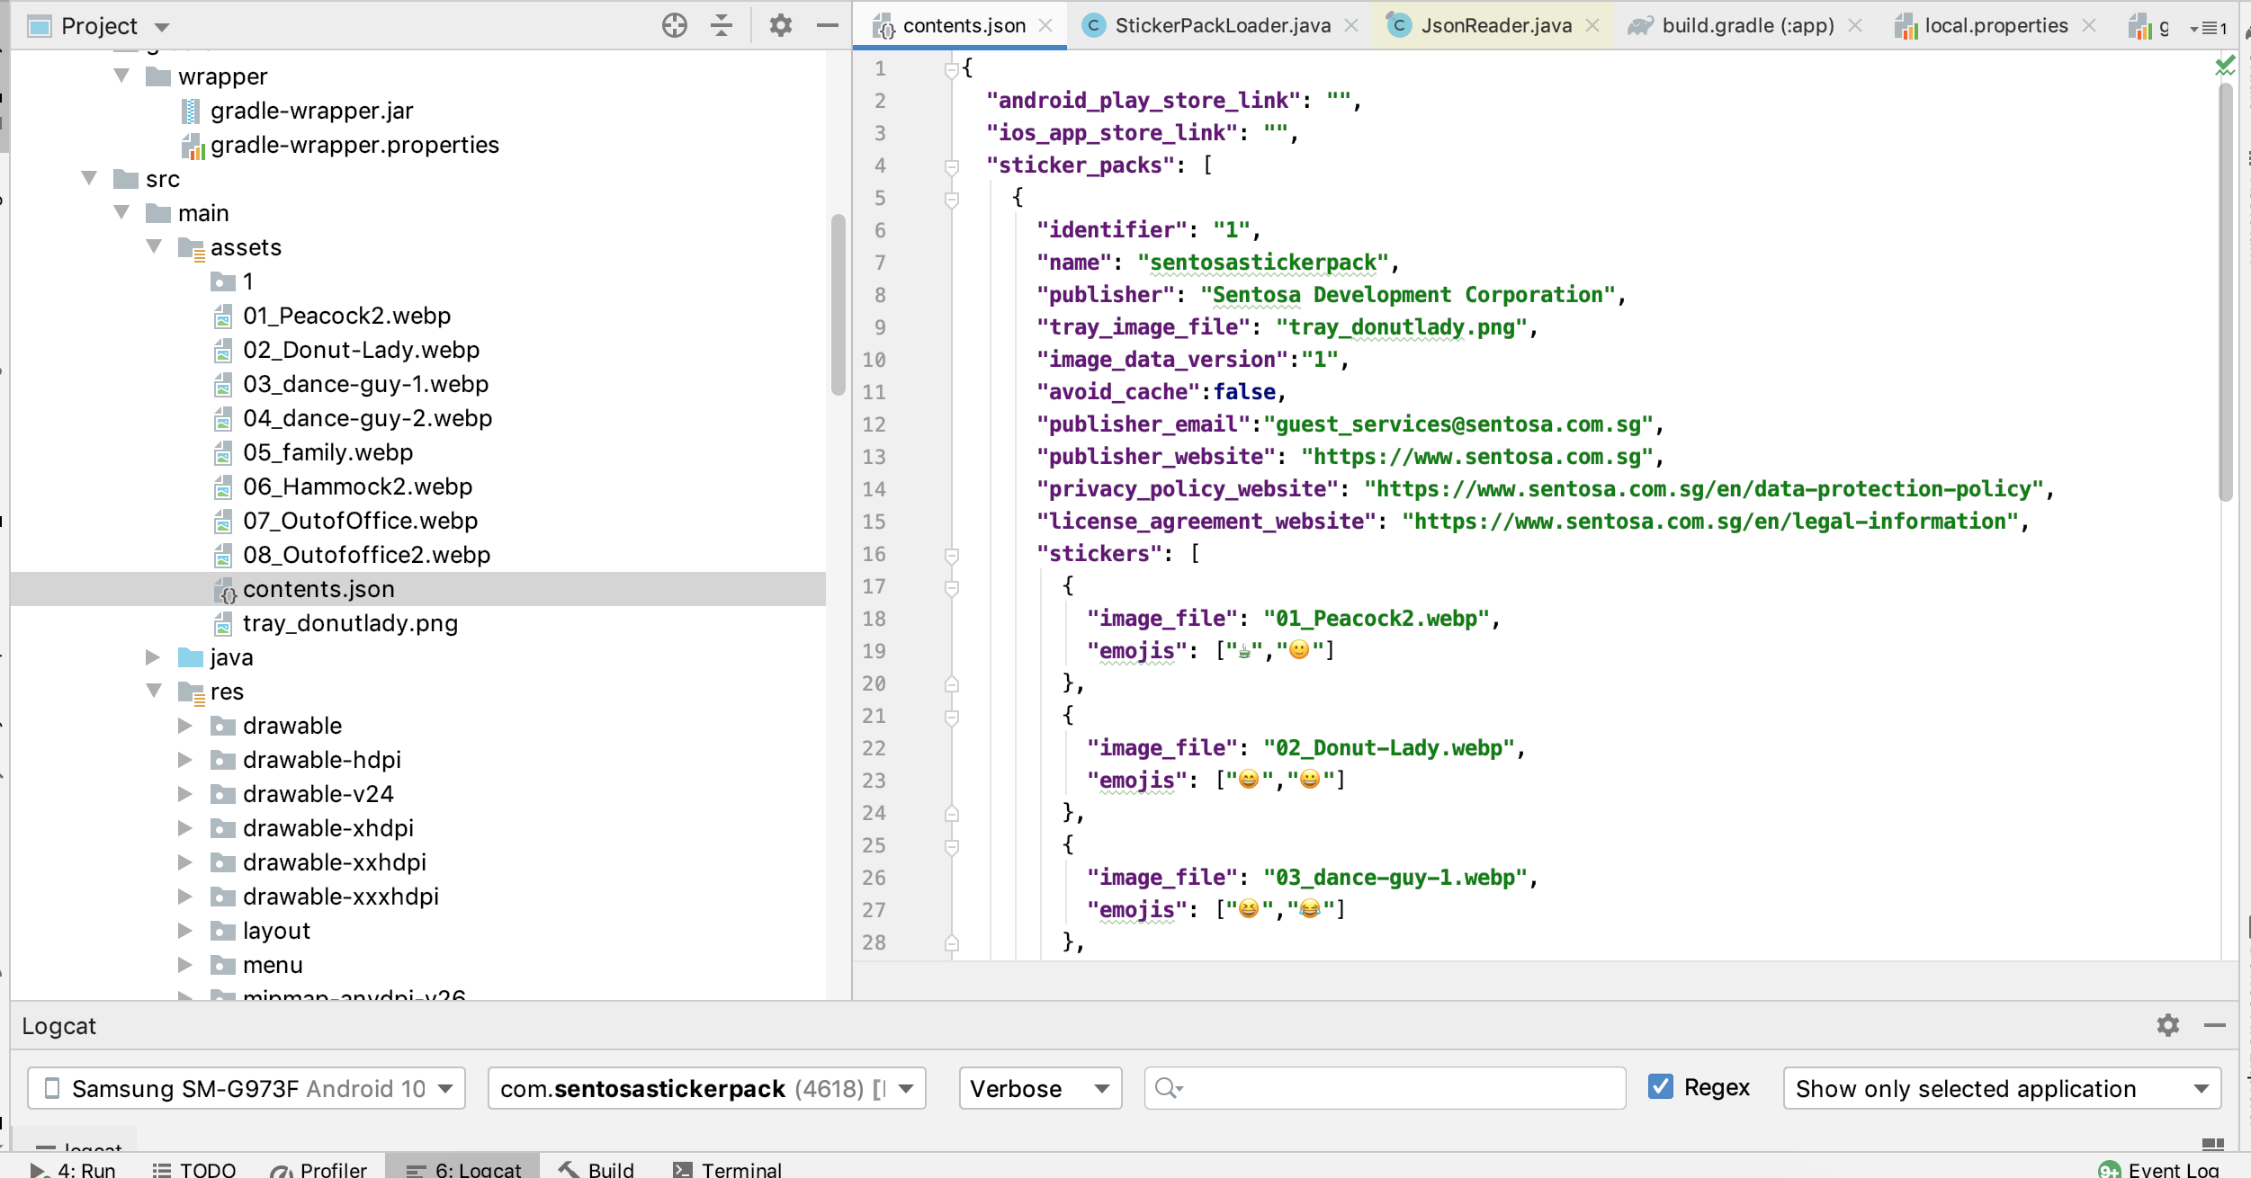This screenshot has width=2251, height=1178.
Task: Open Logcat panel settings gear
Action: pos(2168,1025)
